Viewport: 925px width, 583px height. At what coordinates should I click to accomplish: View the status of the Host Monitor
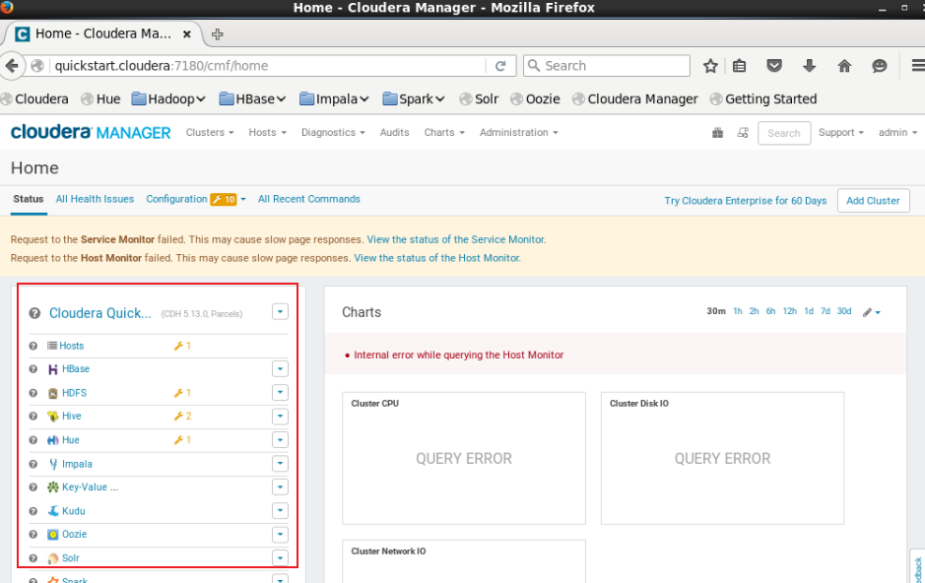[437, 258]
